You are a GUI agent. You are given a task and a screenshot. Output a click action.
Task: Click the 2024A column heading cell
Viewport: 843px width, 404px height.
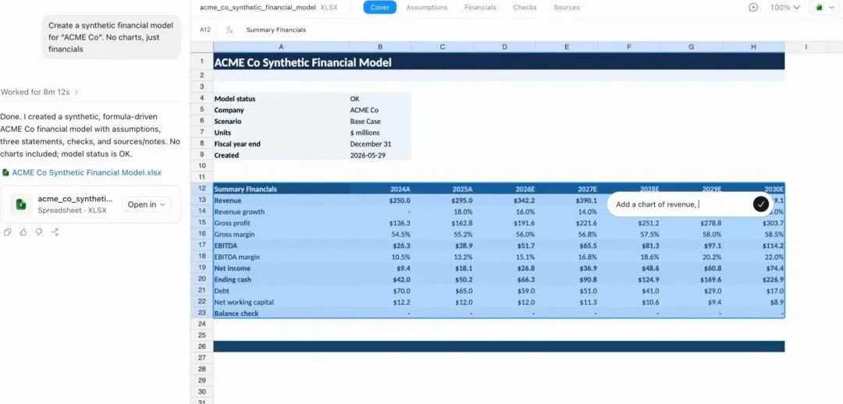[x=380, y=189]
